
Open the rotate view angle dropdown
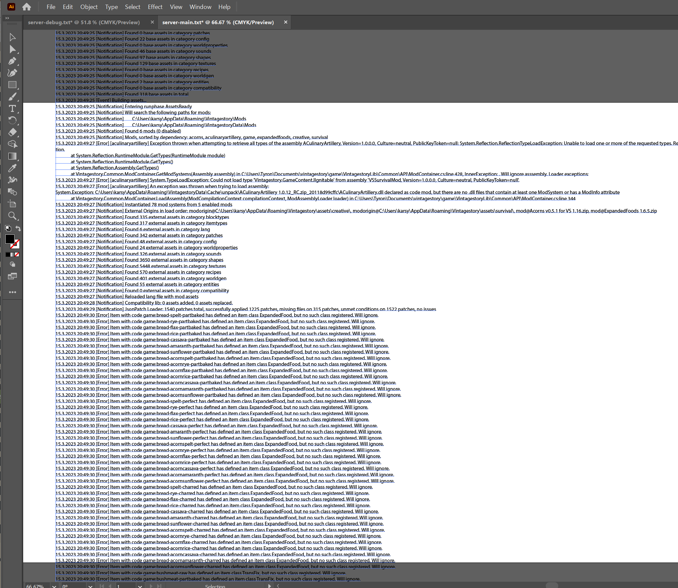point(90,586)
